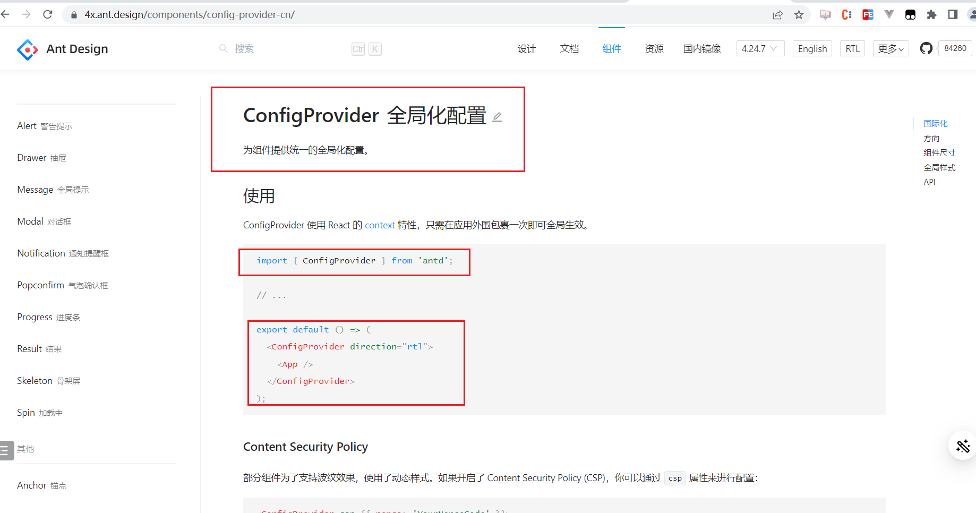Open the 资源 nav menu item
Screen dimensions: 976x513
654,49
